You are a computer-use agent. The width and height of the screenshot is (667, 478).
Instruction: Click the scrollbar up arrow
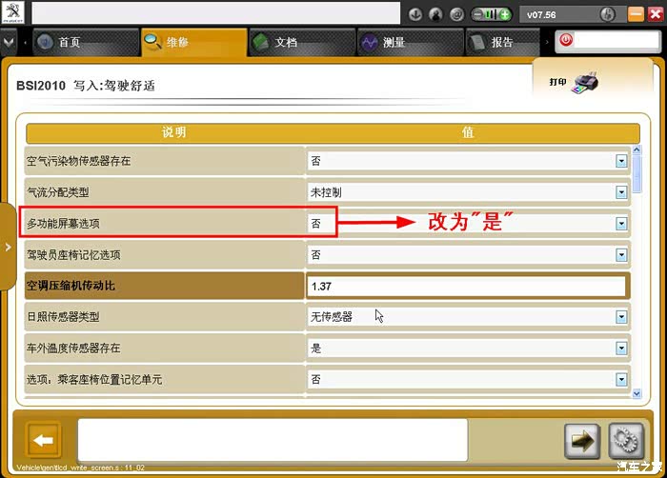click(x=637, y=149)
